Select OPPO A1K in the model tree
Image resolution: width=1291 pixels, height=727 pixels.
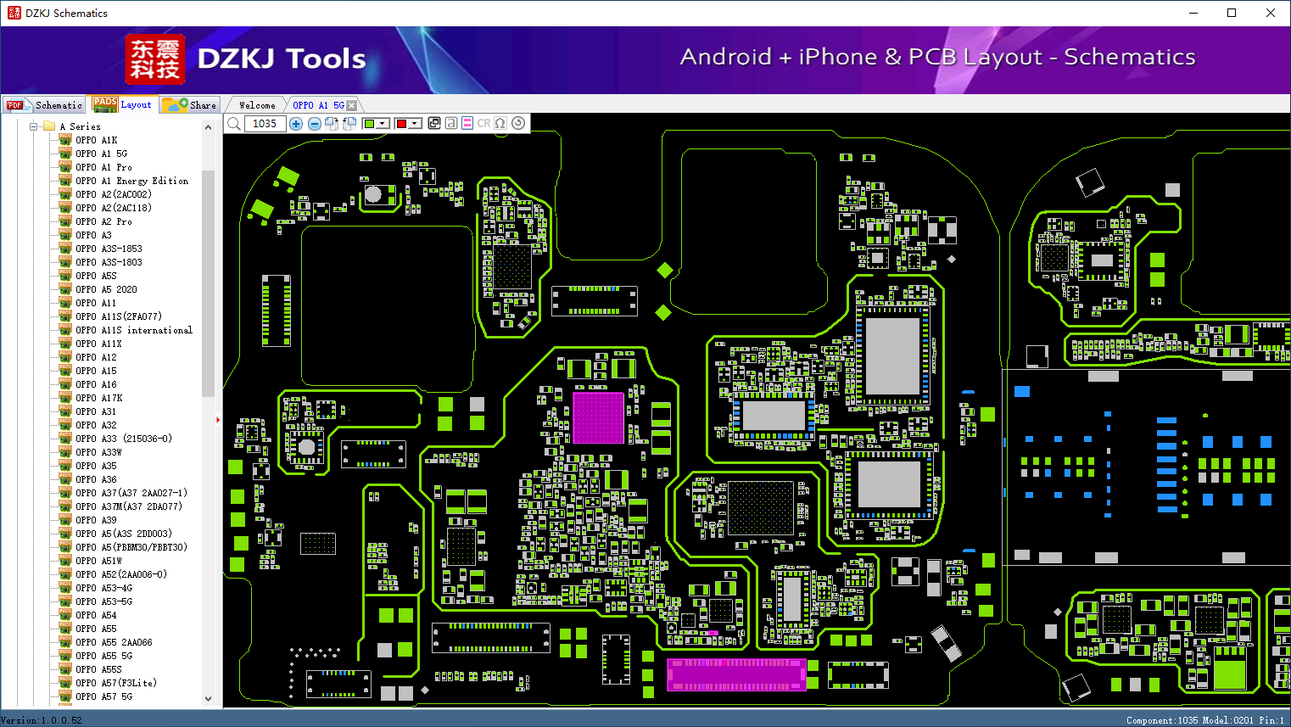click(x=96, y=140)
